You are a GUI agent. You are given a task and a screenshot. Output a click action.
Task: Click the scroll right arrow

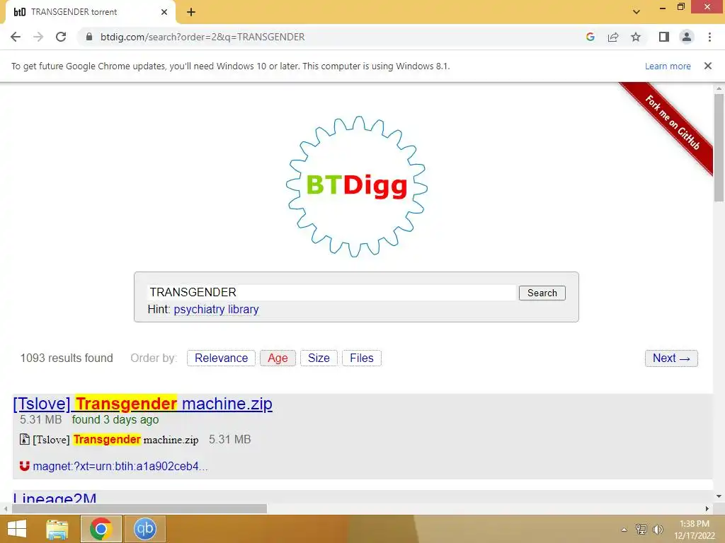pos(707,508)
